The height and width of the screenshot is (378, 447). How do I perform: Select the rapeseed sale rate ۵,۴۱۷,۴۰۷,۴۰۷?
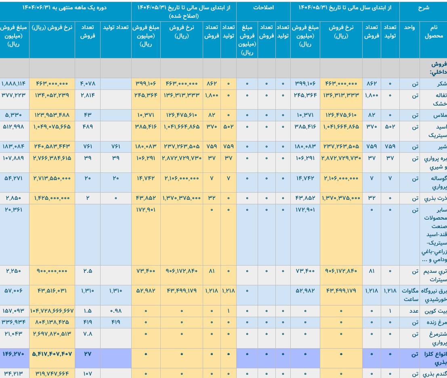[52, 354]
